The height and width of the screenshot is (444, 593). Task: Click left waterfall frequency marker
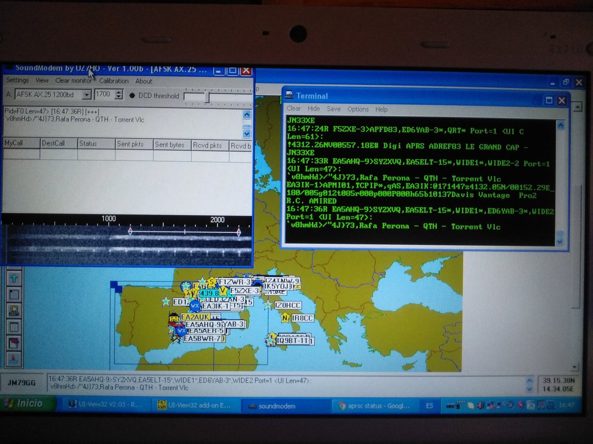(x=130, y=230)
